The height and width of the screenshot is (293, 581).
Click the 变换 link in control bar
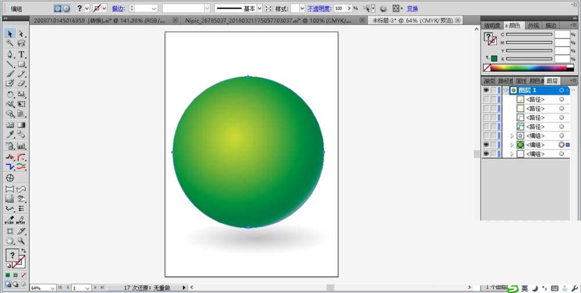pos(412,9)
